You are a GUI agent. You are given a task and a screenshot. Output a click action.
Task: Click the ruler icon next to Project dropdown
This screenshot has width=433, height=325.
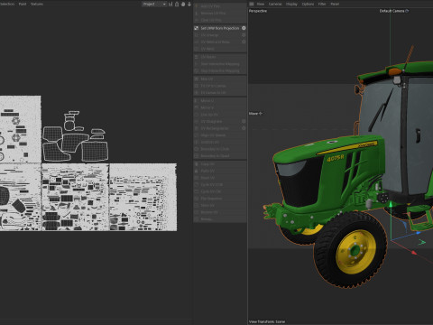click(170, 4)
